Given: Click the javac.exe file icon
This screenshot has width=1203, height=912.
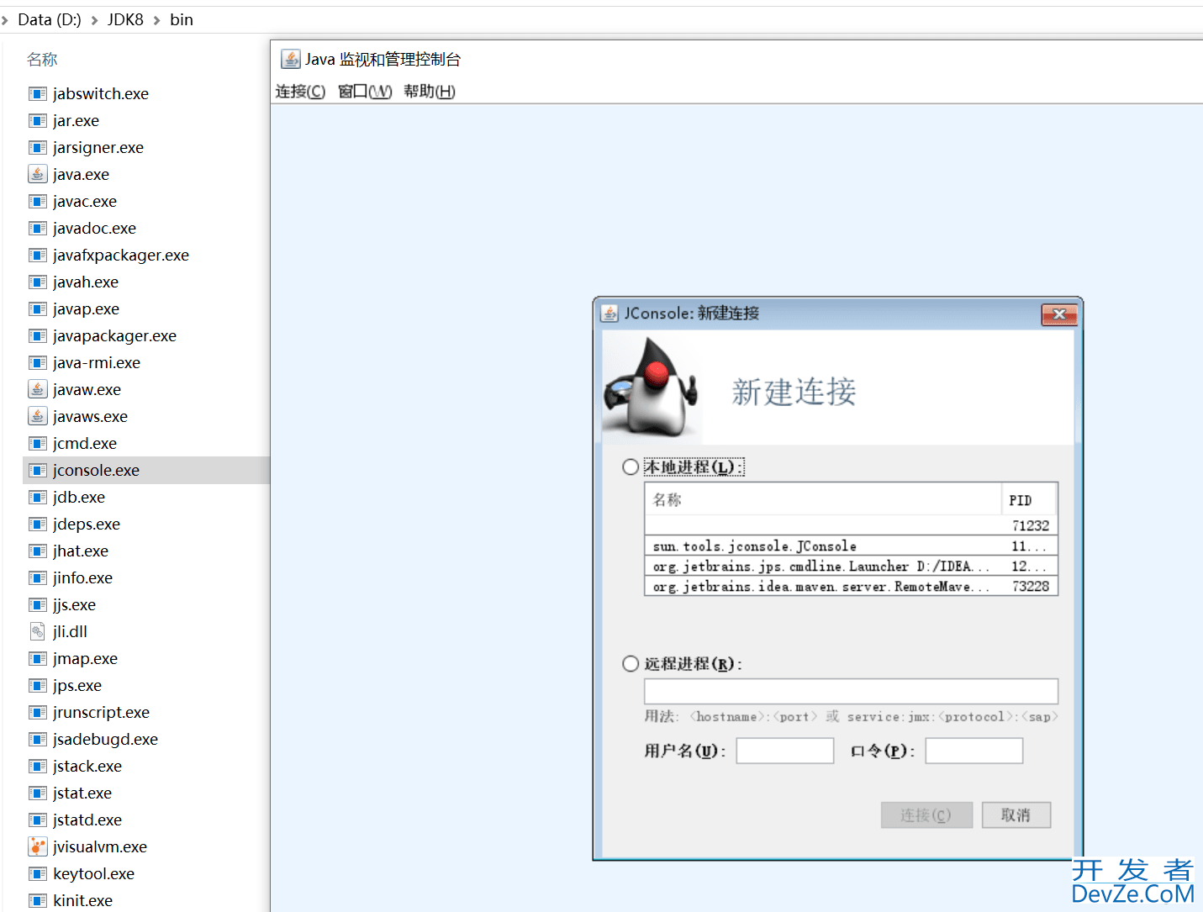Looking at the screenshot, I should 37,202.
